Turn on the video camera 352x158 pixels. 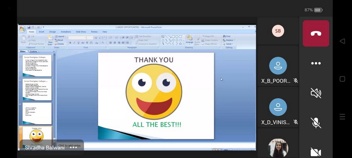pyautogui.click(x=316, y=152)
